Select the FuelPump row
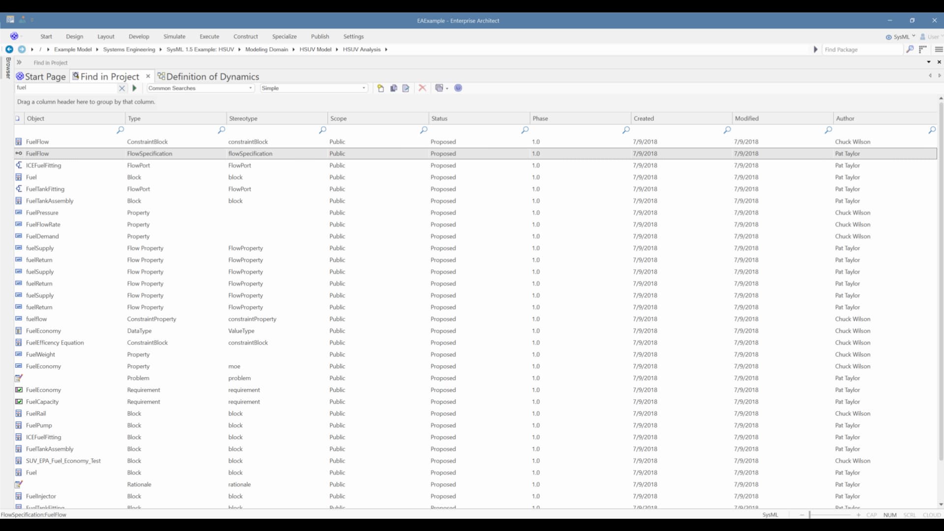Viewport: 944px width, 531px height. [x=475, y=425]
